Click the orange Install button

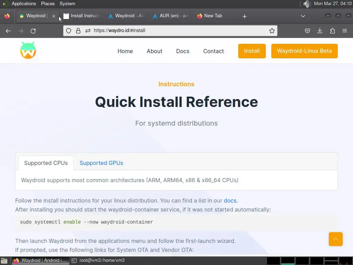(252, 51)
